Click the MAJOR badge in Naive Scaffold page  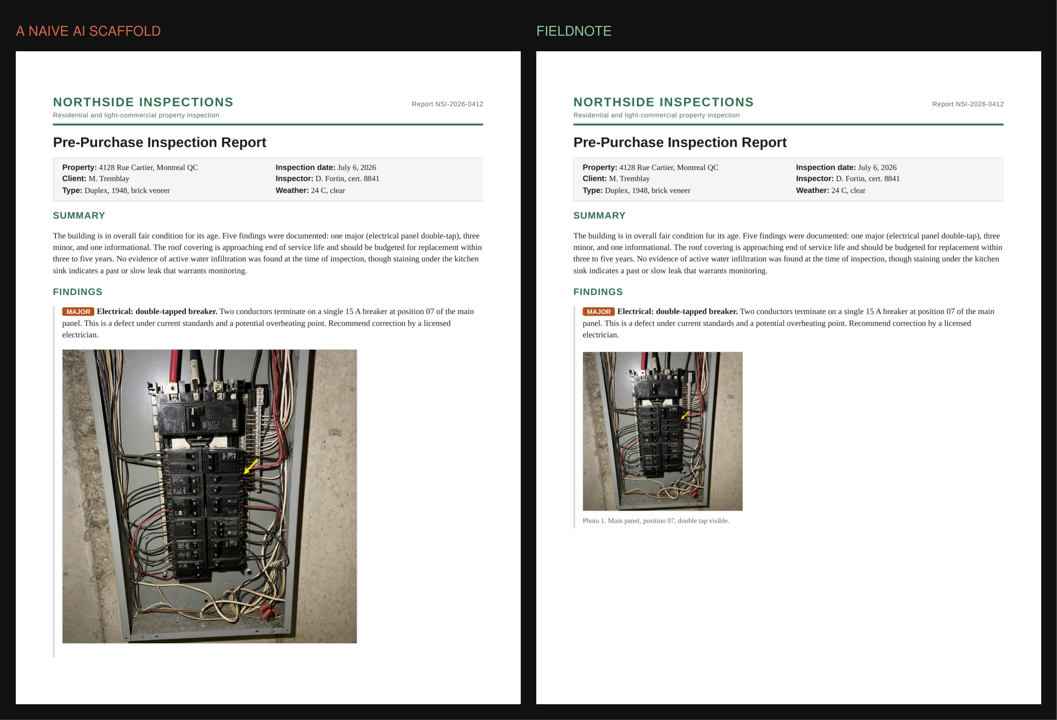click(78, 312)
